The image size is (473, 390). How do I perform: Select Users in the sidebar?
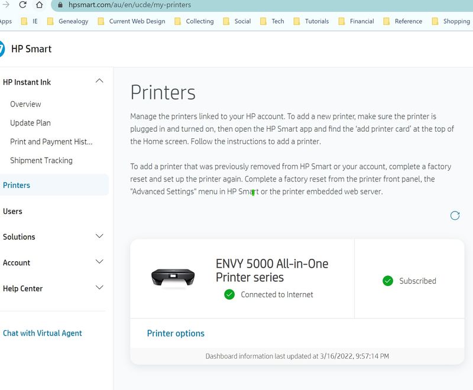[x=12, y=211]
